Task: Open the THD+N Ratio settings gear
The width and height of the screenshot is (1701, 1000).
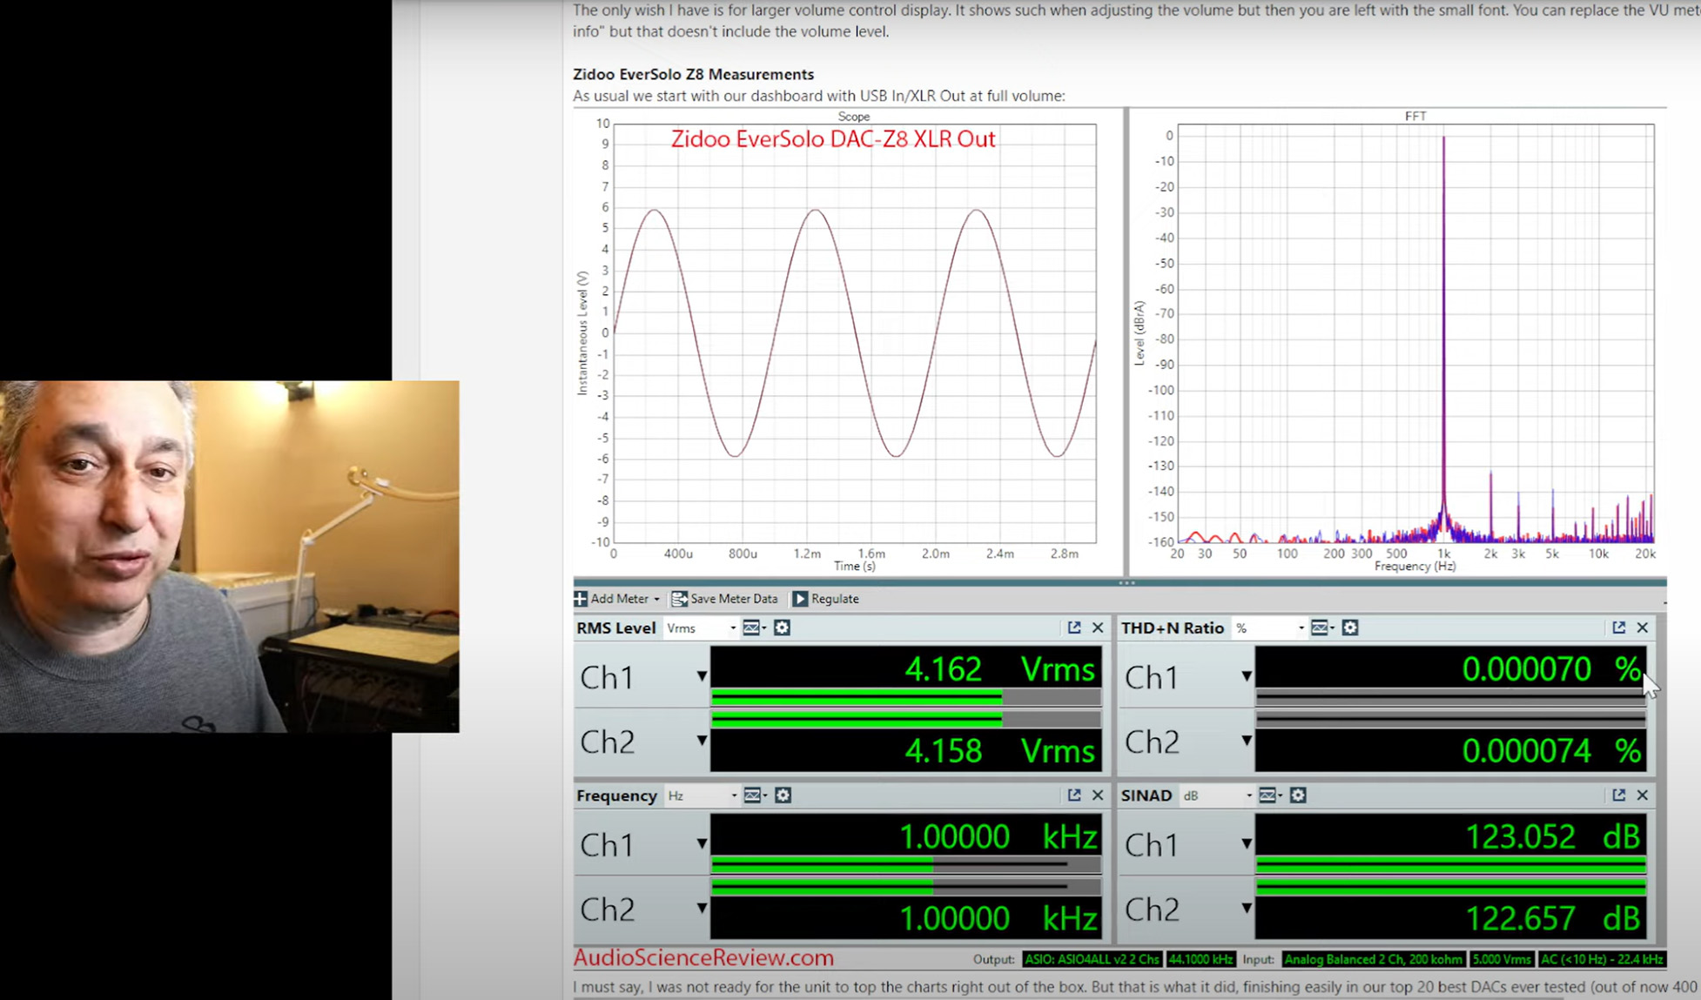Action: (1350, 628)
